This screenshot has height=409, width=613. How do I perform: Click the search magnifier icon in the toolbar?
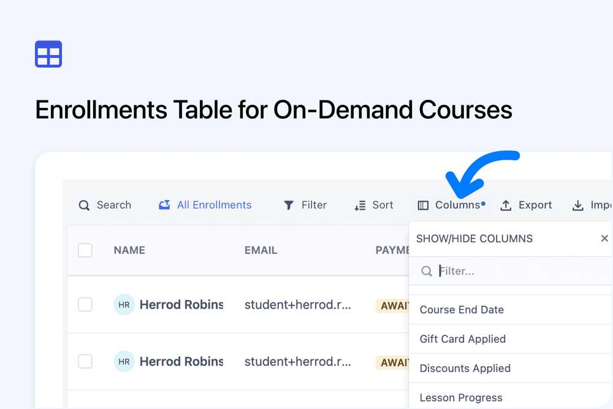coord(84,205)
